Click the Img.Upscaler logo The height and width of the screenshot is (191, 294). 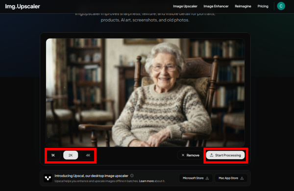coord(23,6)
